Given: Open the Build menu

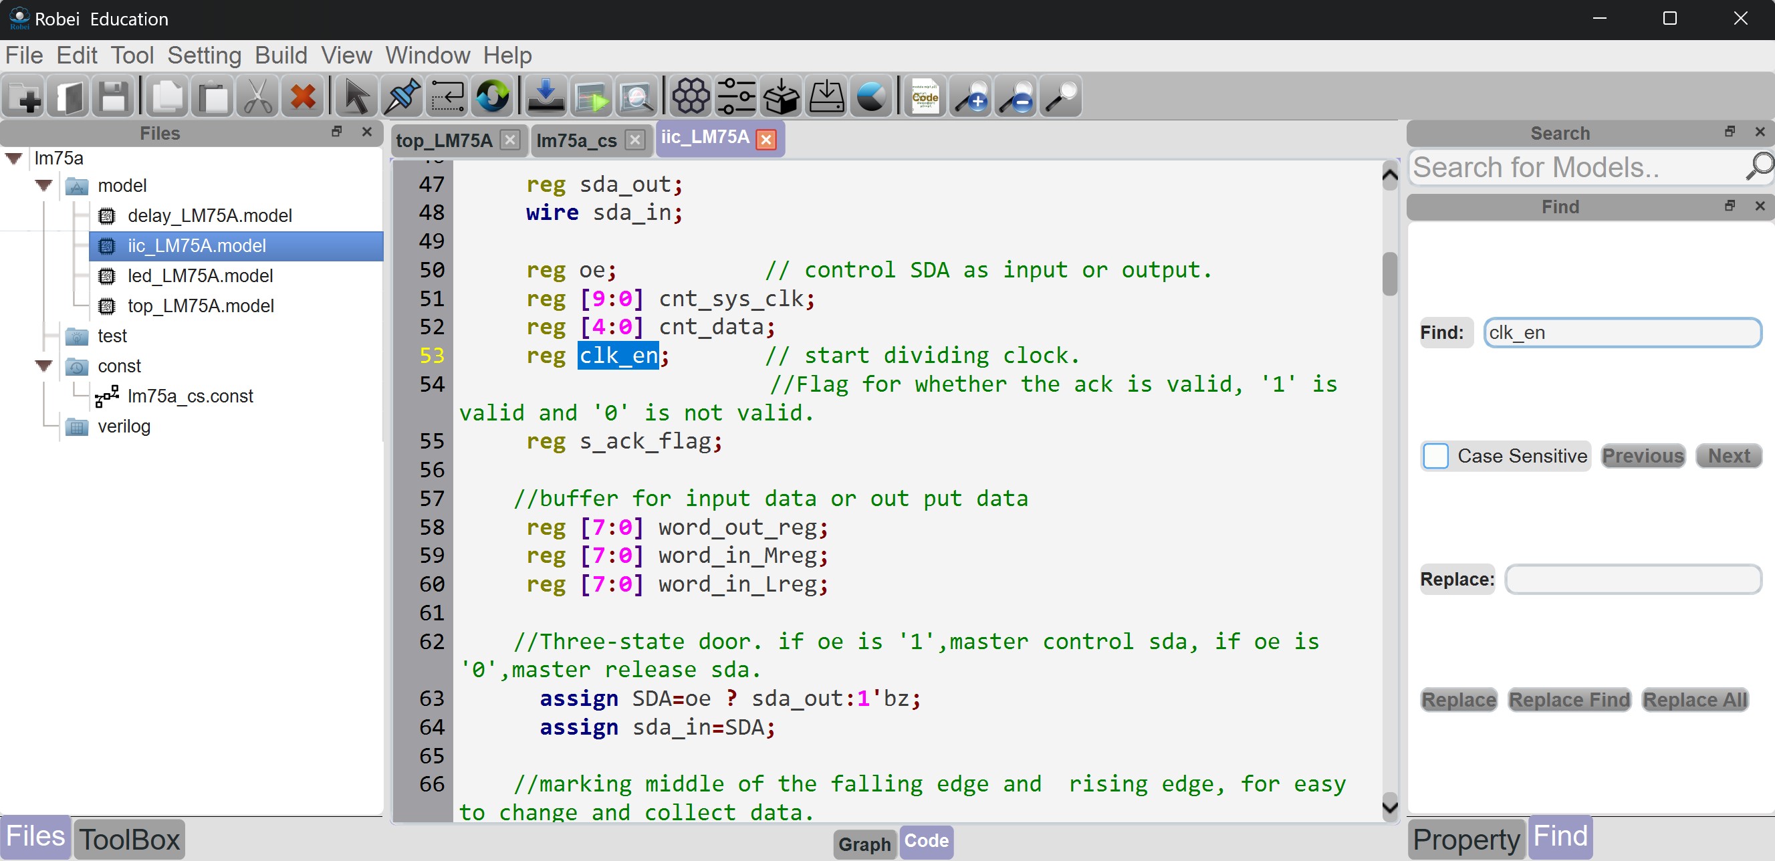Looking at the screenshot, I should pos(280,55).
